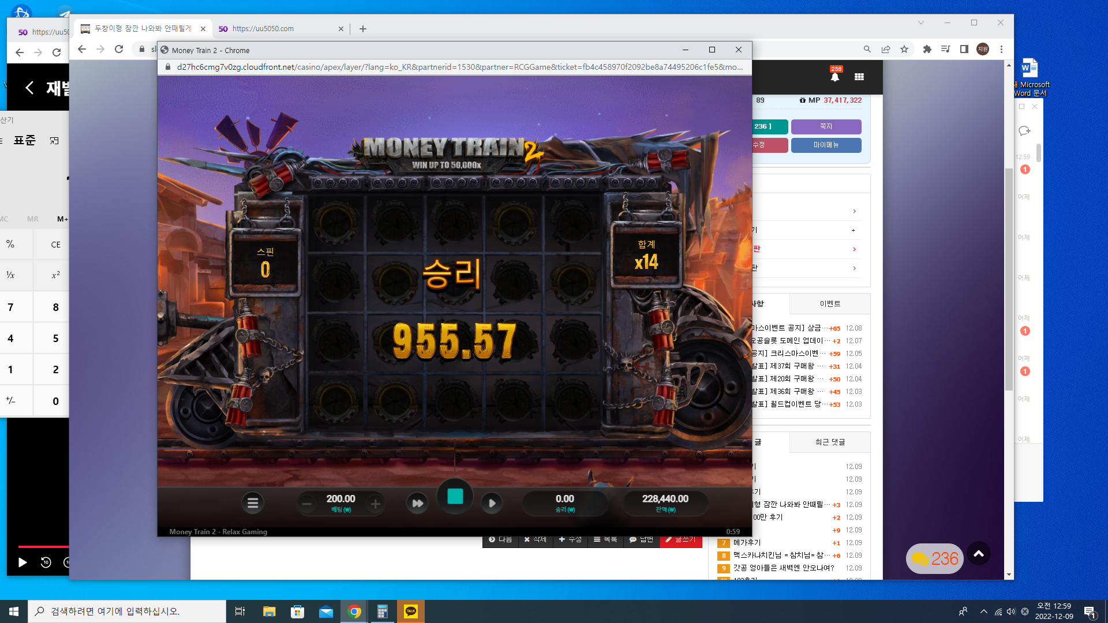This screenshot has height=623, width=1108.
Task: Click the Windows taskbar search box
Action: click(x=127, y=611)
